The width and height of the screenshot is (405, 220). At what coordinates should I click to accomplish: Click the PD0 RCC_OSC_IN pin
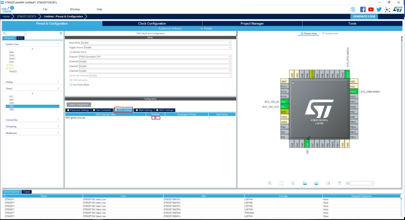tap(285, 102)
